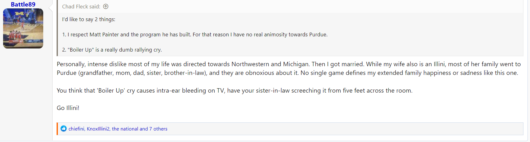Click the blue thumbs-up like icon
This screenshot has height=142, width=530.
click(63, 129)
